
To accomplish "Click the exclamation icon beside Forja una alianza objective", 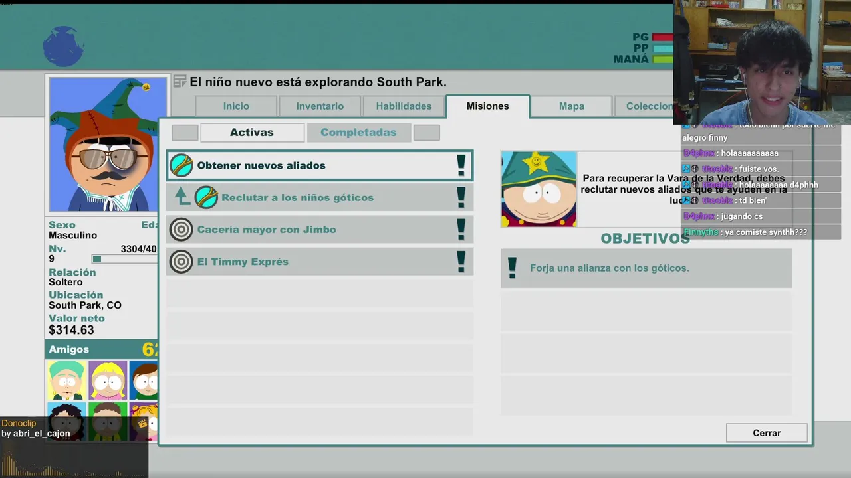I will pos(512,268).
